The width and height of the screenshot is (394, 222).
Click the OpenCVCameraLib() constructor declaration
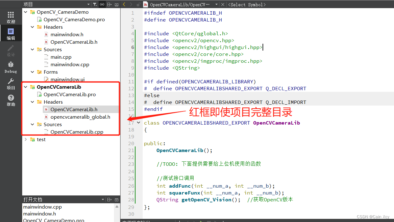[185, 150]
